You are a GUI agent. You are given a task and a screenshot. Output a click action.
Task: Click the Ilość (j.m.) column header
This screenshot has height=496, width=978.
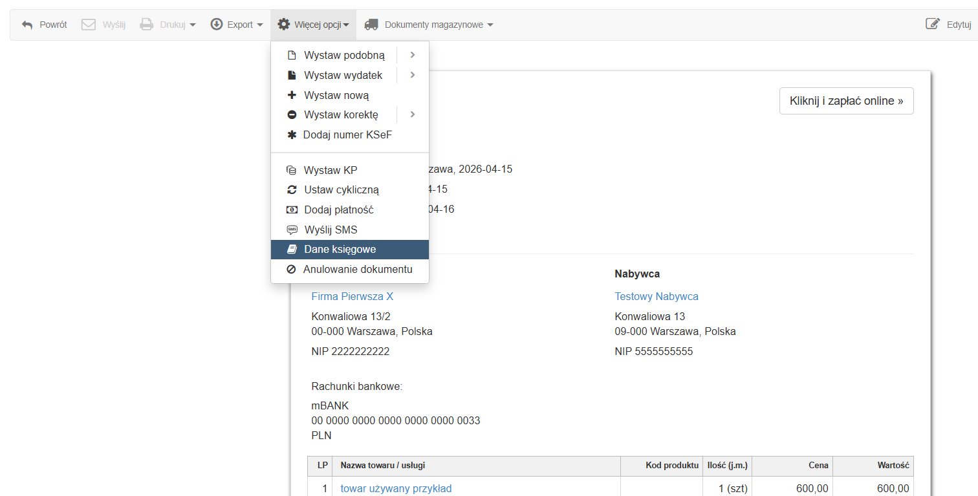[x=728, y=466]
